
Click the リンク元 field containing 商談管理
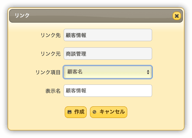pyautogui.click(x=108, y=54)
